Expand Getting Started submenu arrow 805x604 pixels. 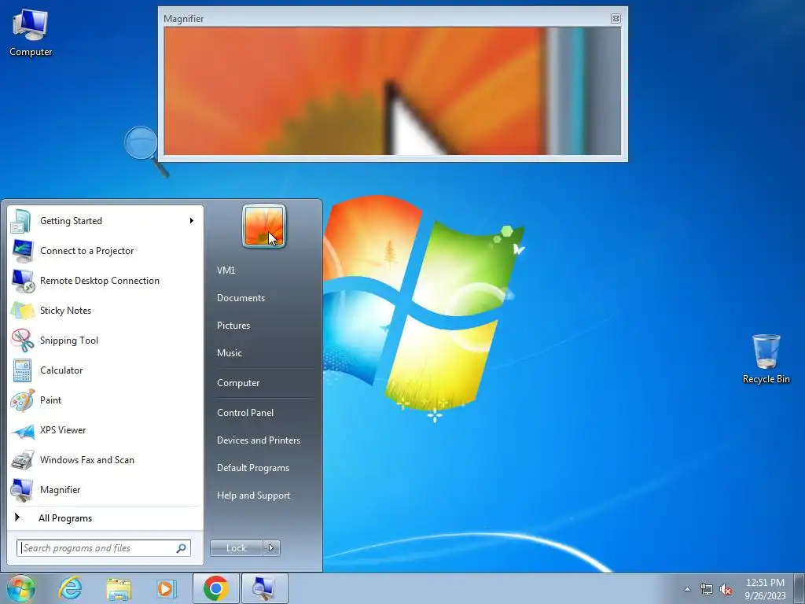(192, 221)
